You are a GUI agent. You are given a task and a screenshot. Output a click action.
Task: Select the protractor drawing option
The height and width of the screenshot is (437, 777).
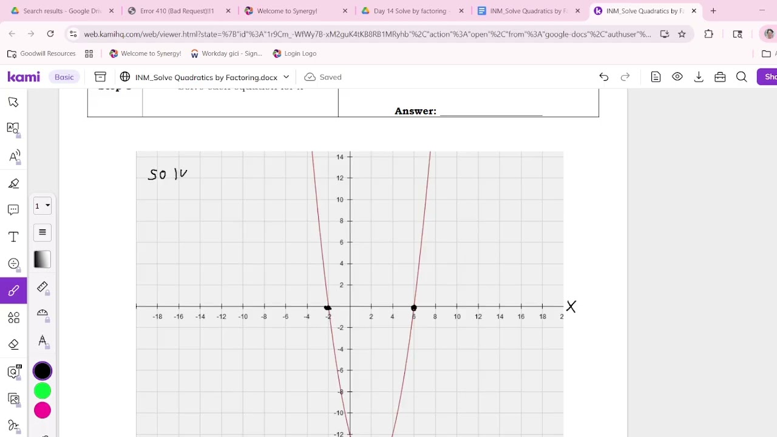point(42,314)
